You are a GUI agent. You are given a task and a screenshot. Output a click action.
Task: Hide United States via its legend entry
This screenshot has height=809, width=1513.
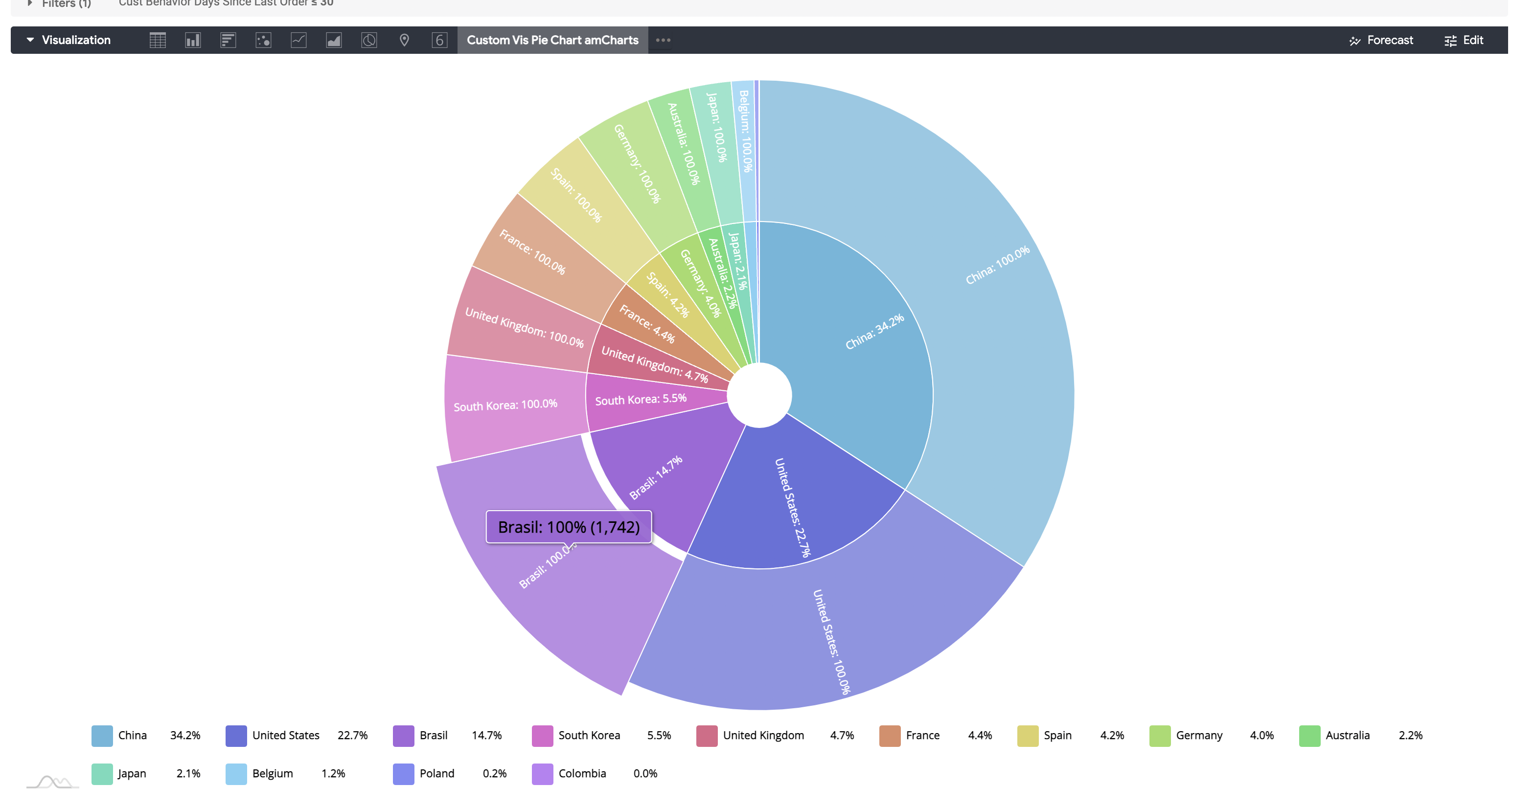coord(285,736)
